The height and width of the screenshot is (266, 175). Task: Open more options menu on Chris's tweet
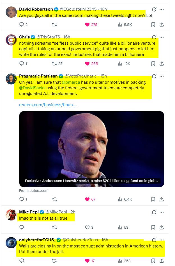coord(162,37)
